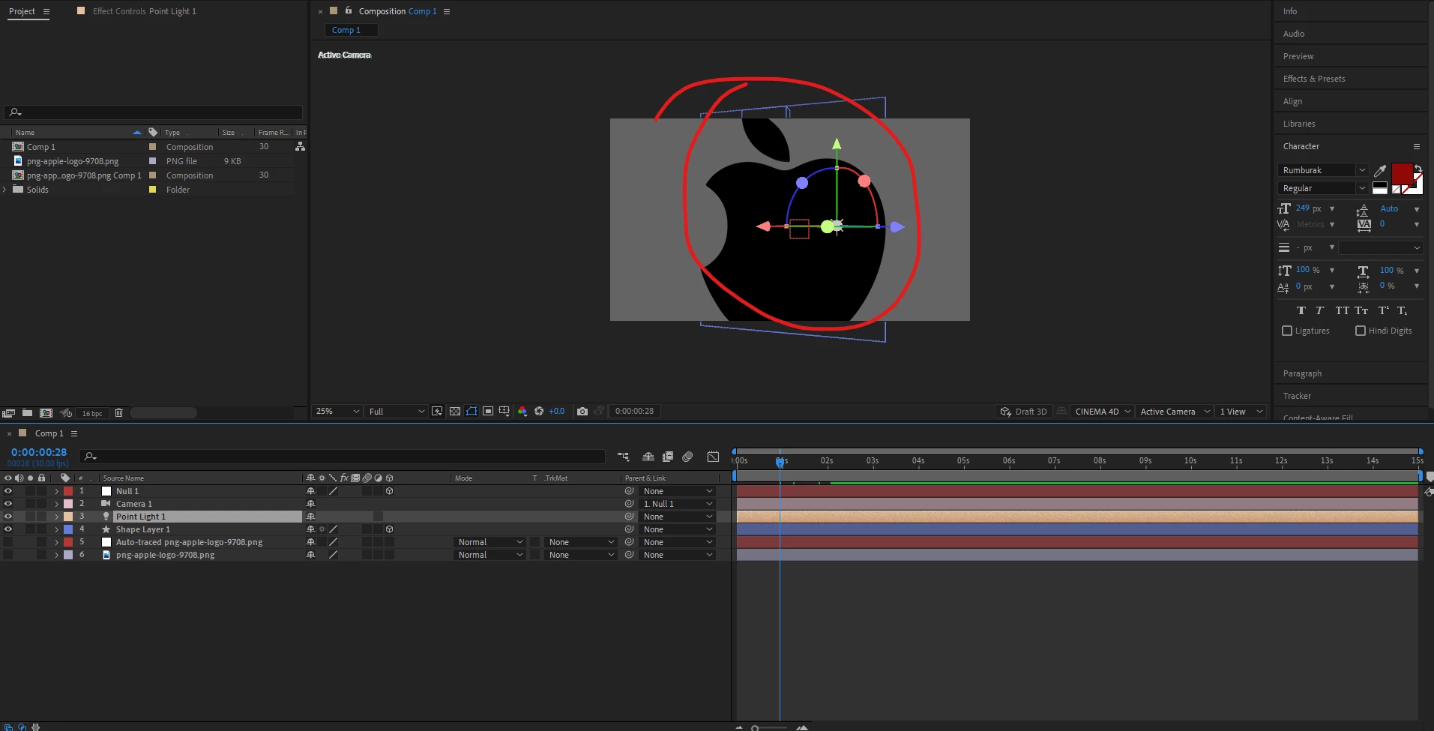Apply Faux Bold style
Viewport: 1434px width, 731px height.
tap(1301, 310)
